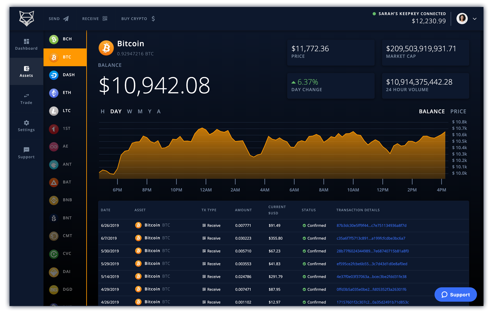Click the Buy Crypto dollar icon
Image resolution: width=493 pixels, height=313 pixels.
pos(153,19)
